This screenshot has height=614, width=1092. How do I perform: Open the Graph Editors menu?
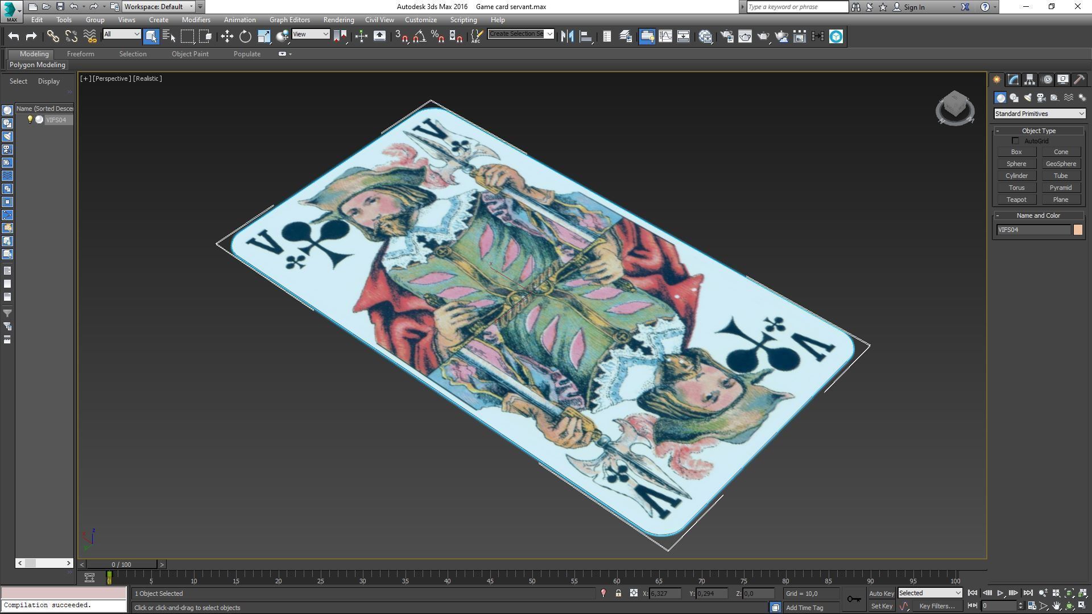(289, 20)
